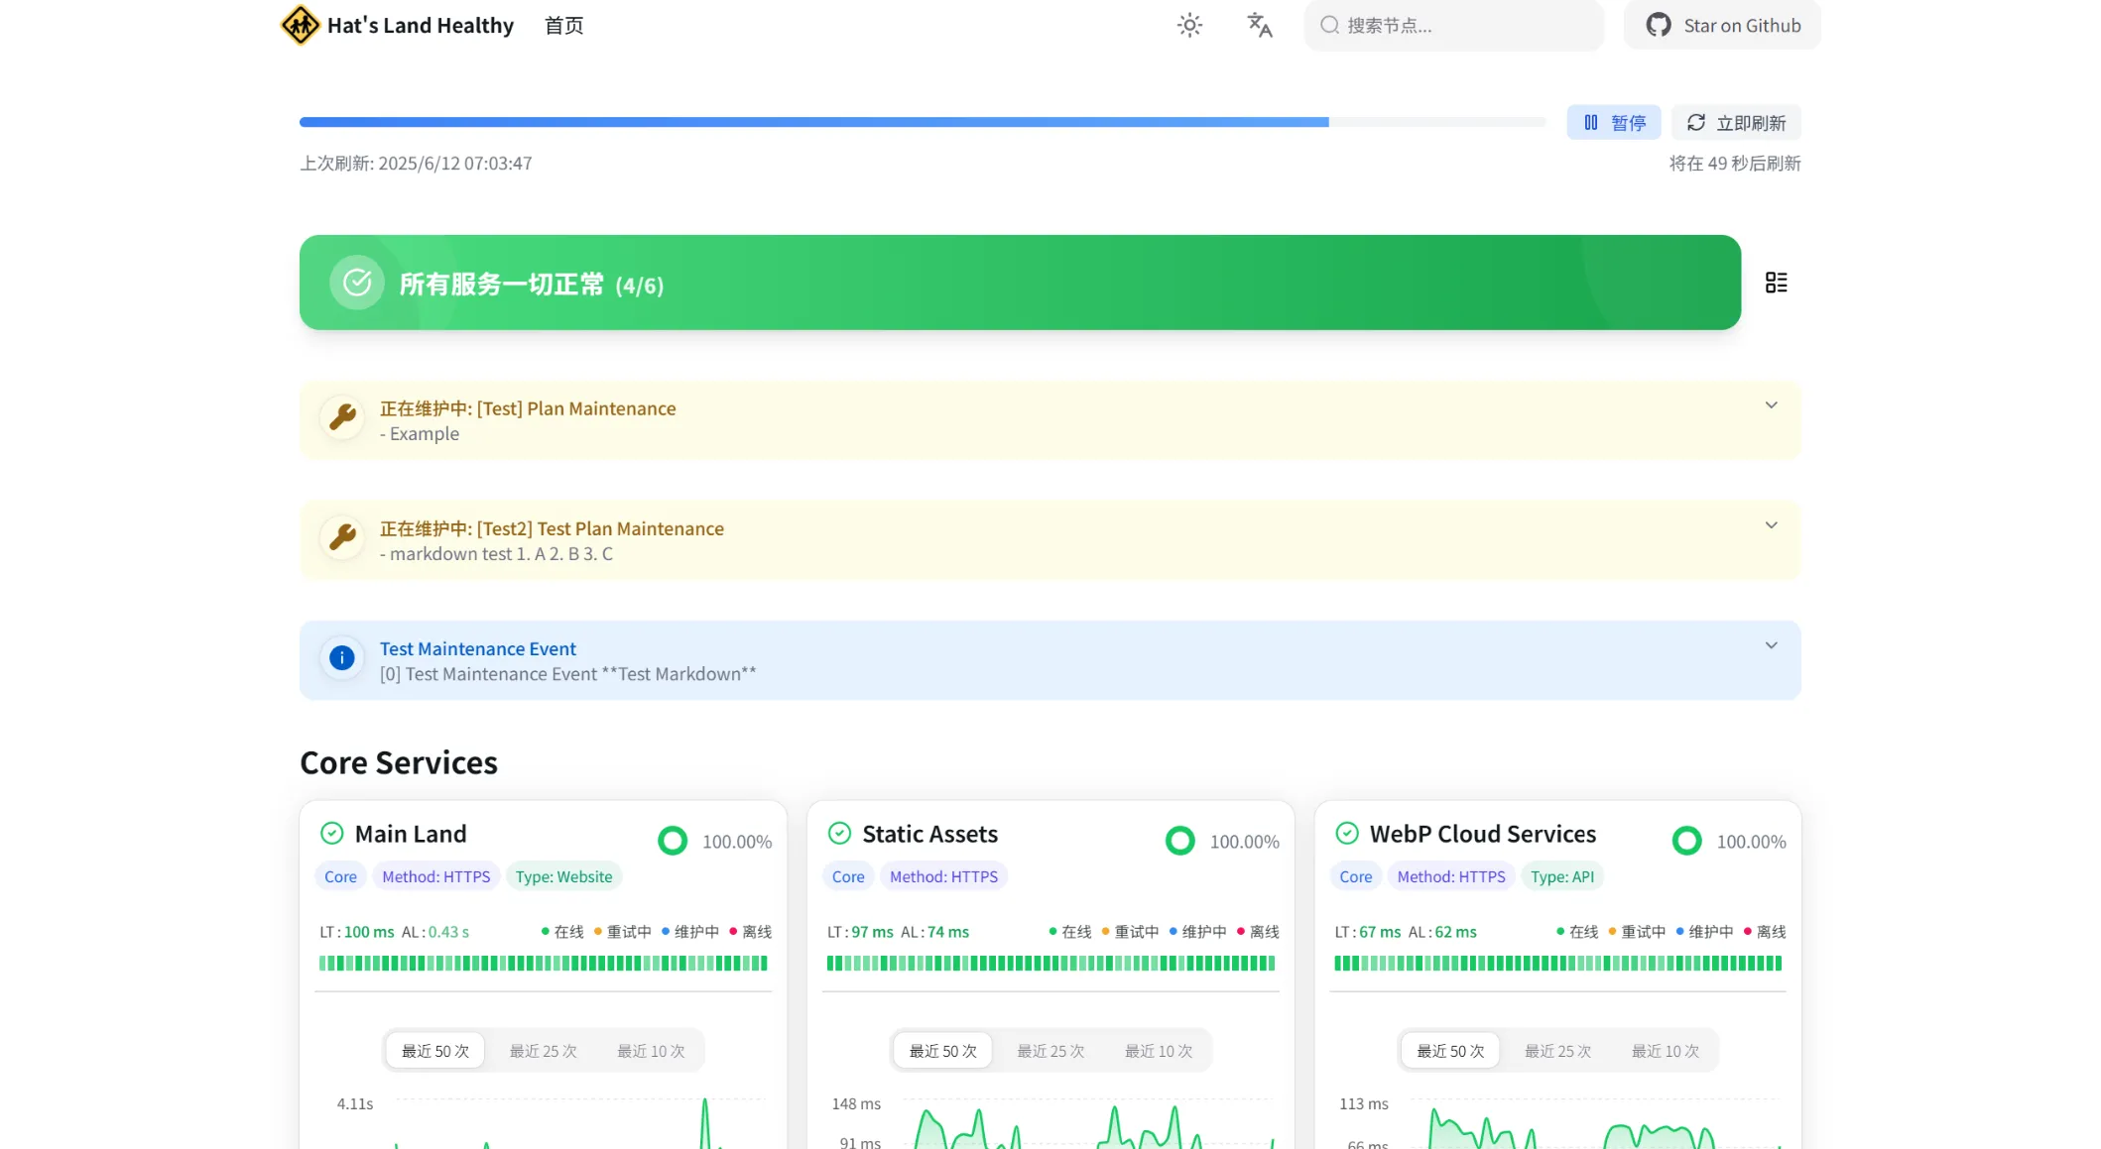2101x1149 pixels.
Task: Click the refresh countdown progress bar
Action: click(923, 122)
